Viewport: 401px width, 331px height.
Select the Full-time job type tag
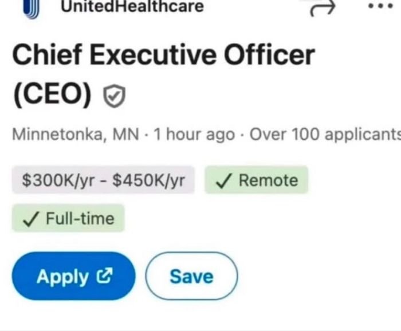(68, 219)
